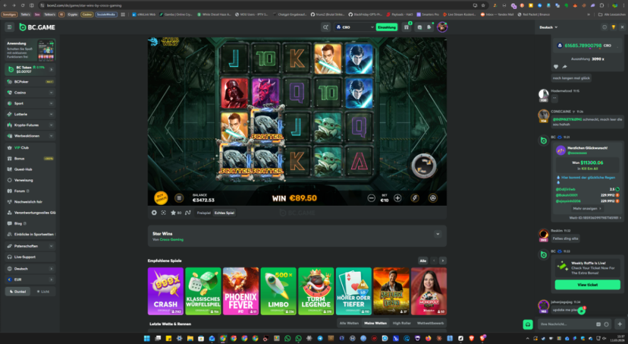
Task: Open the game stats chart icon
Action: pyautogui.click(x=188, y=213)
